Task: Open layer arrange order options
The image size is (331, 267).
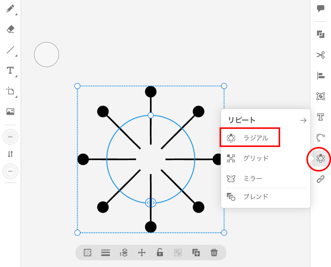Action: 124,252
